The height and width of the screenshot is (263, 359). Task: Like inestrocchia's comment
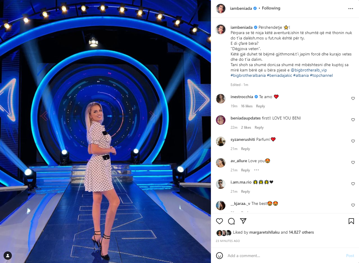coord(353,98)
